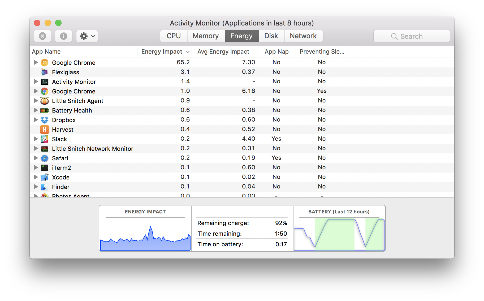Expand the Google Chrome row with energy 1.0
Viewport: 484px width, 301px height.
36,91
